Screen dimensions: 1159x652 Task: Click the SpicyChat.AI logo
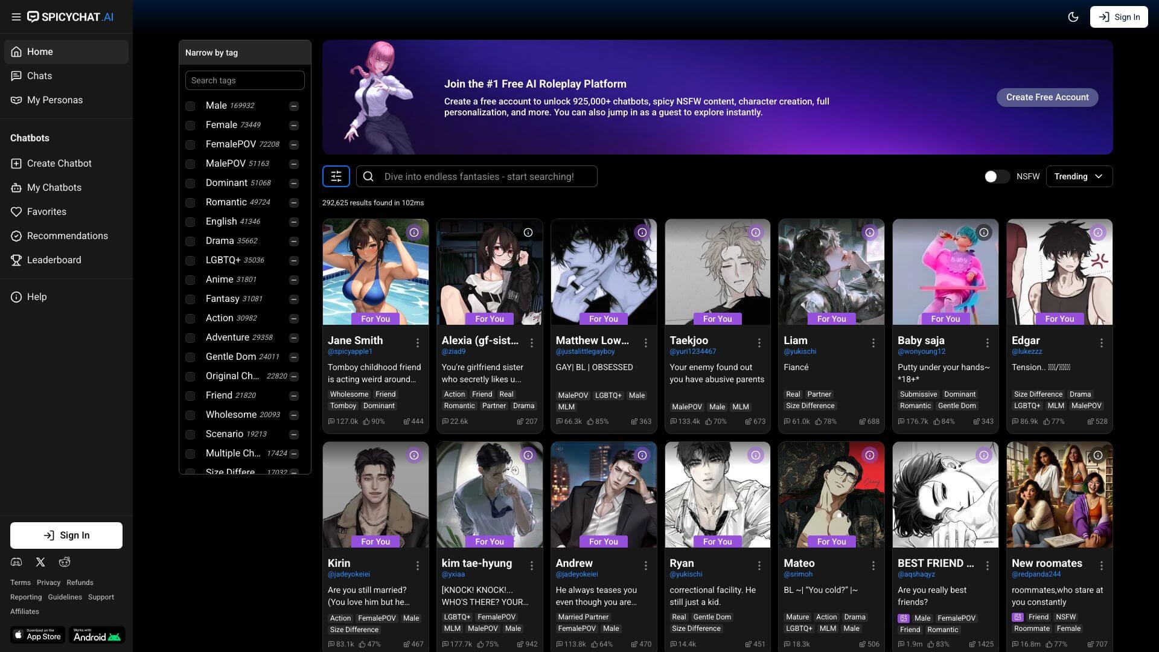coord(71,17)
